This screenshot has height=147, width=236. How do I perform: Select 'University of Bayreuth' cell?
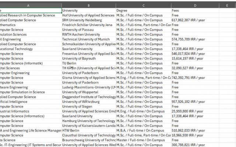point(89,58)
